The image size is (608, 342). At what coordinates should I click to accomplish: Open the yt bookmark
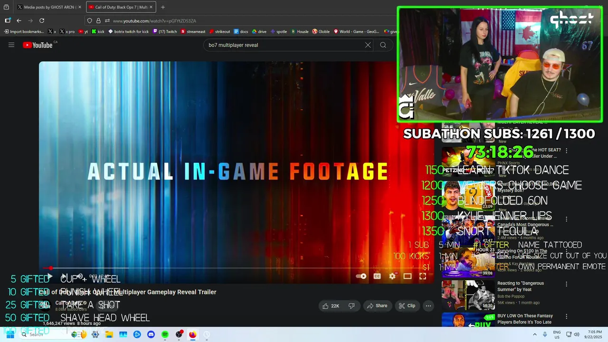(x=83, y=32)
